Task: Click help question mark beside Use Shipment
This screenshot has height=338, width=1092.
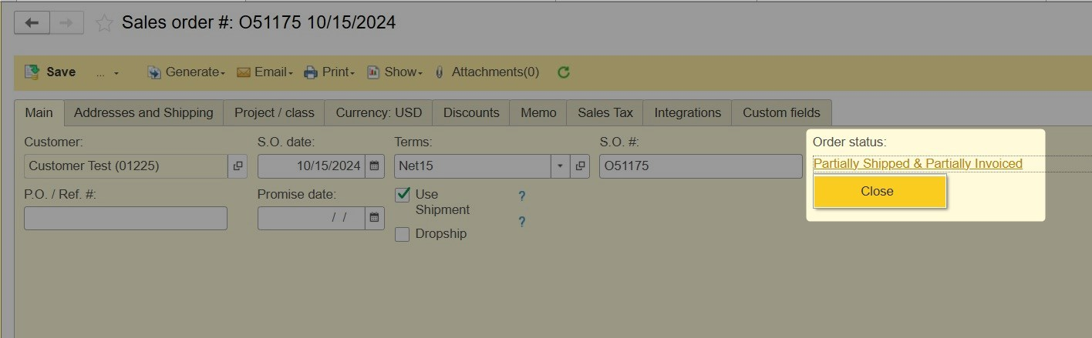Action: [x=522, y=196]
